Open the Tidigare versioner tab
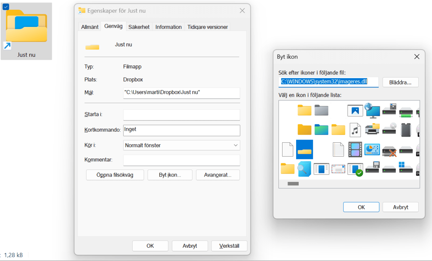432x261 pixels. (207, 27)
